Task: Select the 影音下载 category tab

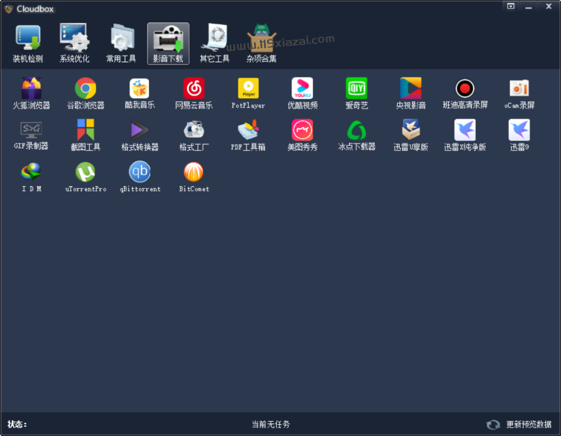Action: [168, 44]
